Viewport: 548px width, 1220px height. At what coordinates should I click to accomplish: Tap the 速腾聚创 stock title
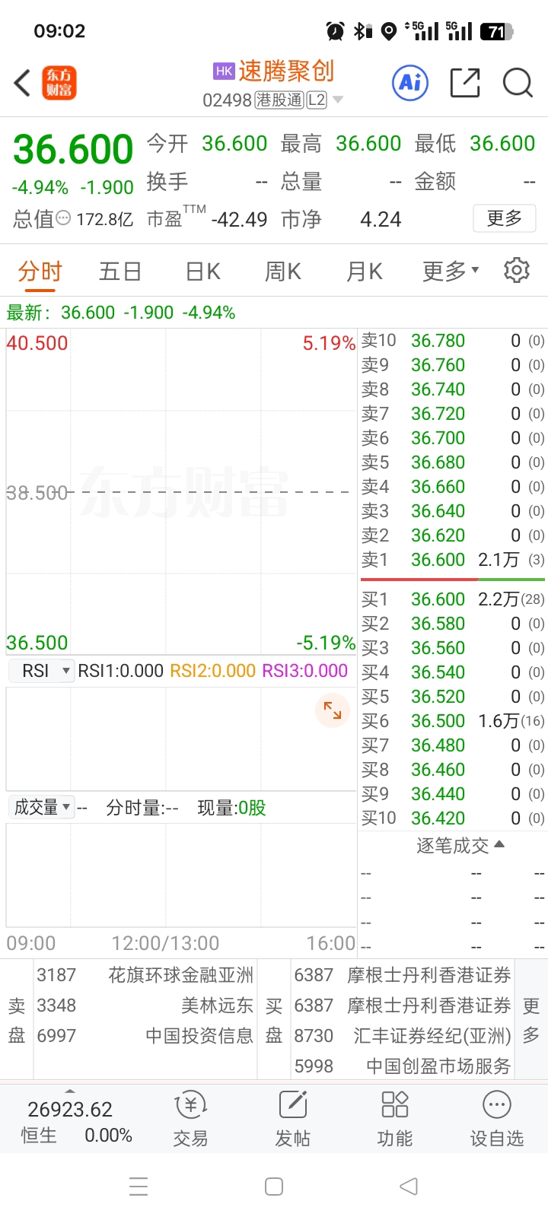pyautogui.click(x=286, y=71)
